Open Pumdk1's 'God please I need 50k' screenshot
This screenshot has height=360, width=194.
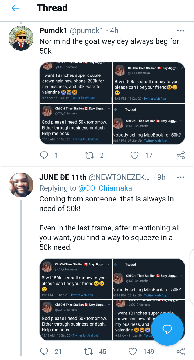click(x=76, y=124)
